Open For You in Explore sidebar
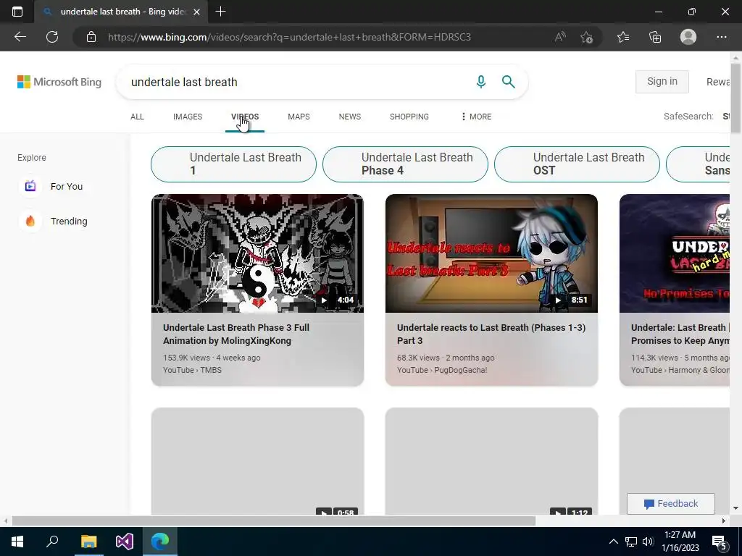 tap(51, 186)
